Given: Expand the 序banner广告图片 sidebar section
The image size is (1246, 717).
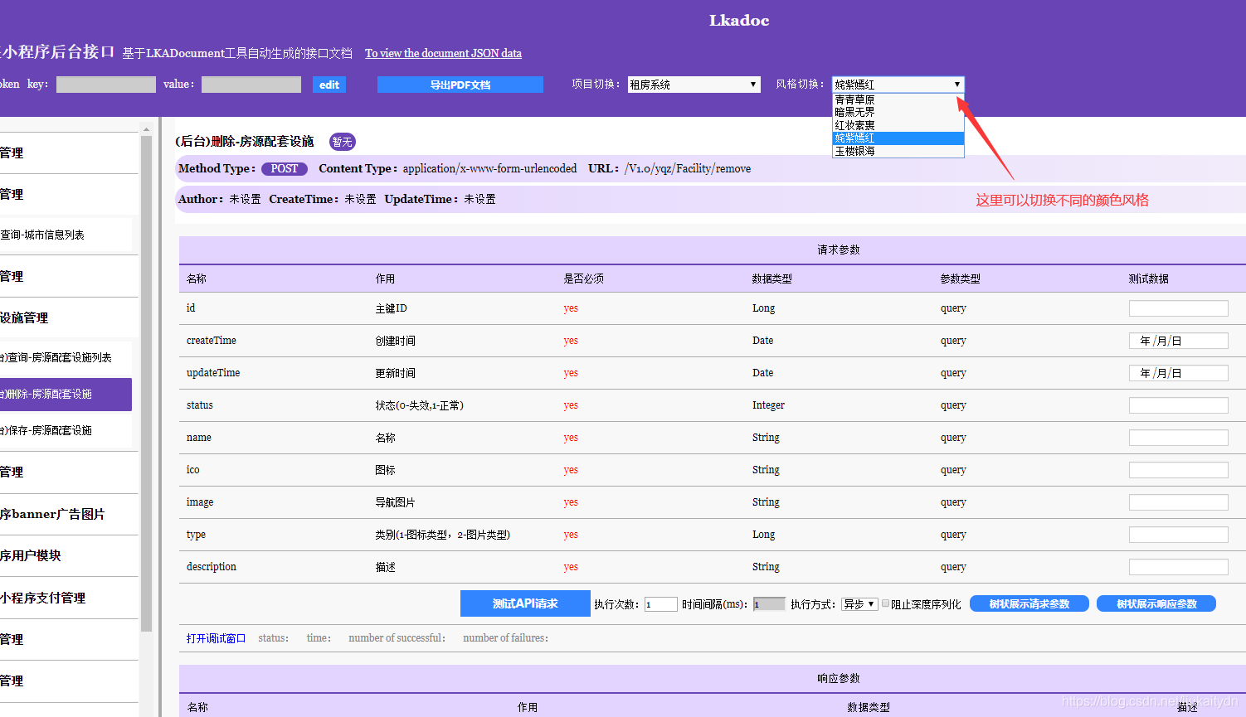Looking at the screenshot, I should pyautogui.click(x=69, y=515).
